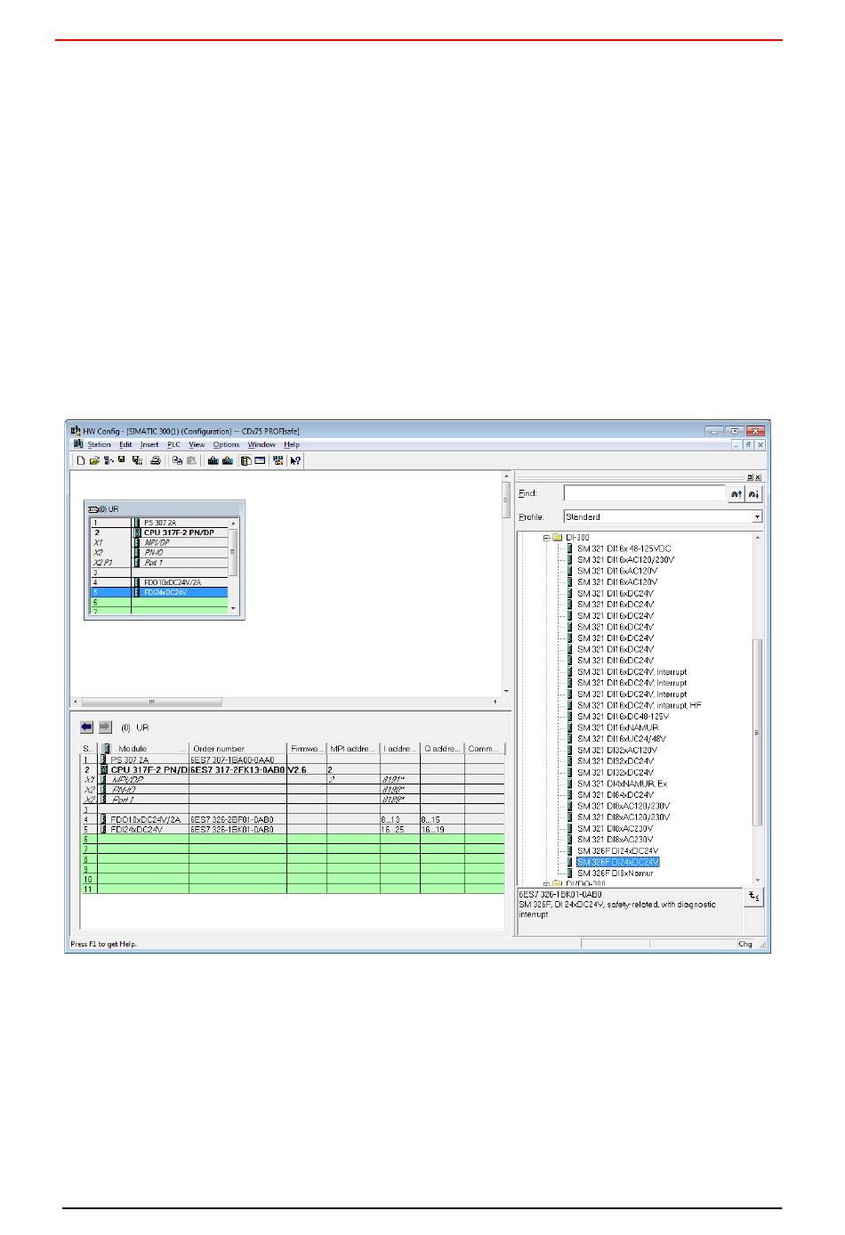
Task: Open the Insert menu
Action: 149,444
